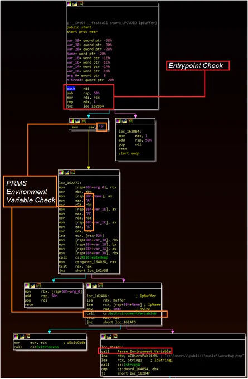Click the edit icon on the loc_162A77 block
The width and height of the screenshot is (248, 379).
pyautogui.click(x=67, y=172)
